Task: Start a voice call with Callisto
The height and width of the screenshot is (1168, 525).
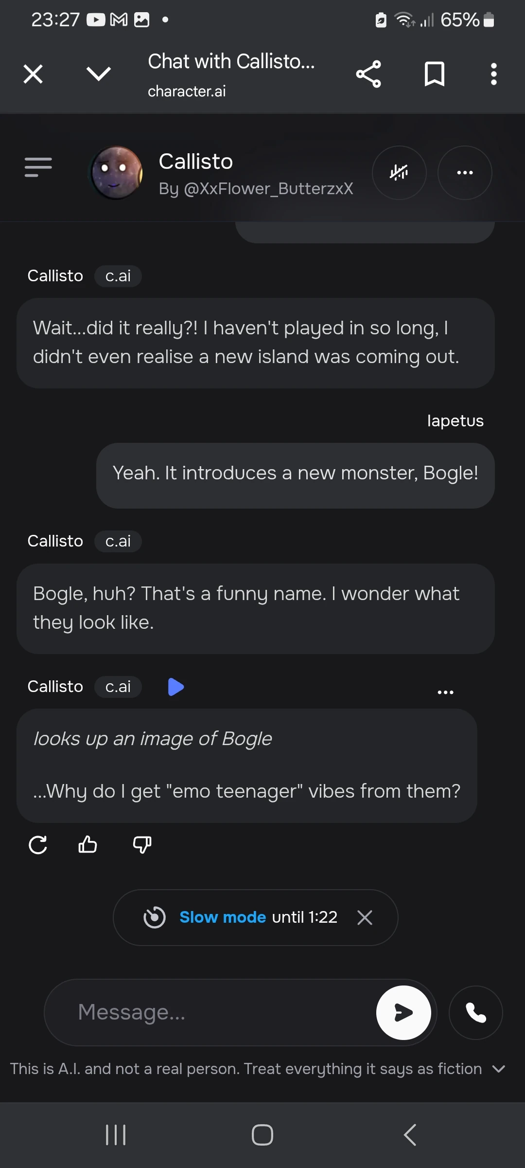Action: click(x=475, y=1013)
